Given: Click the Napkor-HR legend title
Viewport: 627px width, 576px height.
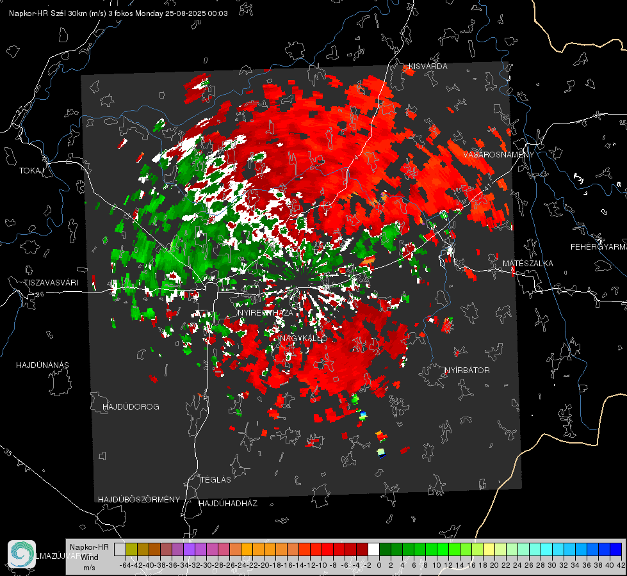Looking at the screenshot, I should pyautogui.click(x=89, y=547).
